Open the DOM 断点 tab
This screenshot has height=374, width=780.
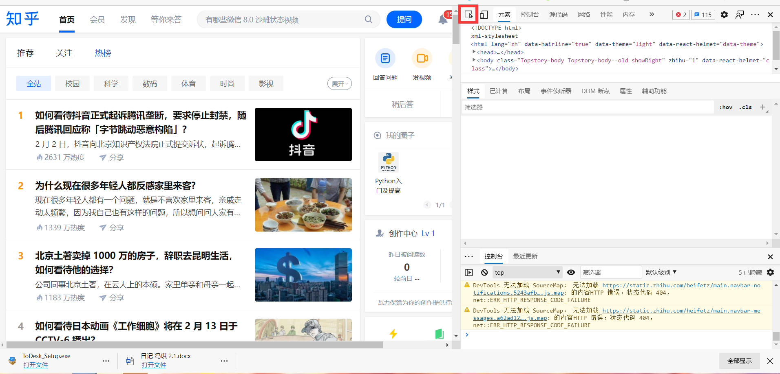coord(595,91)
